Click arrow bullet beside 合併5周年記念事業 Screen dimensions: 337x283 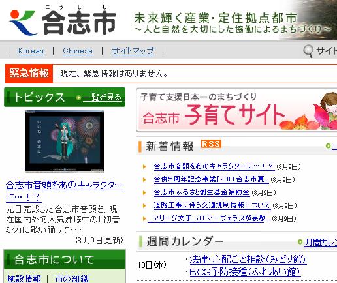144,180
